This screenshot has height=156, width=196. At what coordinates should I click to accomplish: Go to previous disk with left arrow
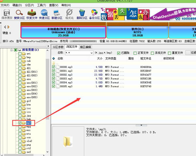pos(5,27)
